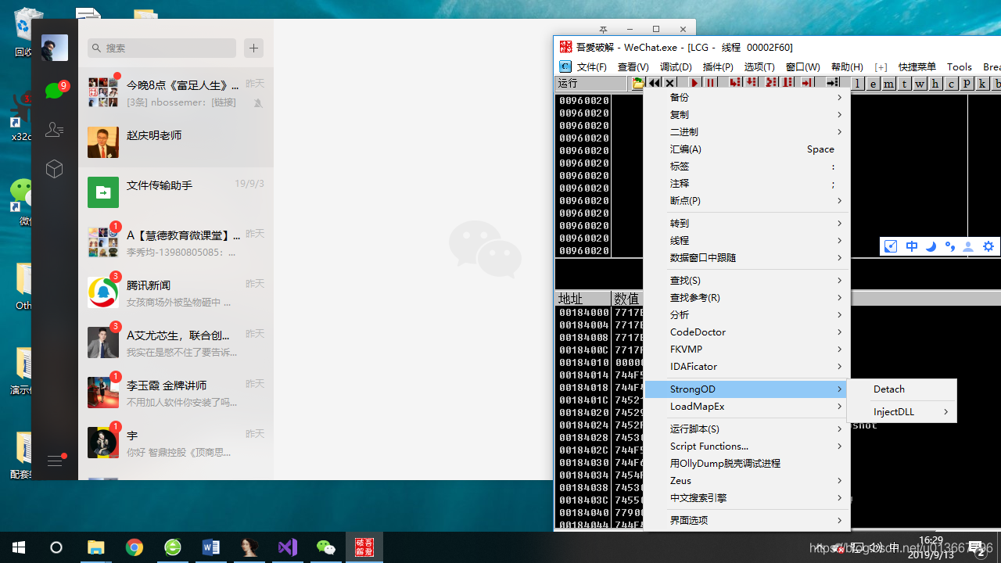Viewport: 1001px width, 563px height.
Task: Open Executable modules via 'e' button
Action: [874, 84]
